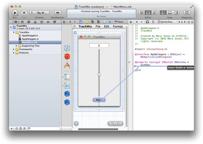Open the Format menu in the menu bar design
Image resolution: width=203 pixels, height=144 pixels.
click(x=118, y=27)
